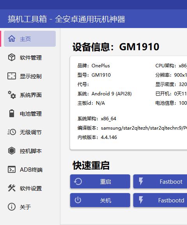187x225 pixels.
Task: Click the battery icon for 电池管理
Action: (12, 113)
